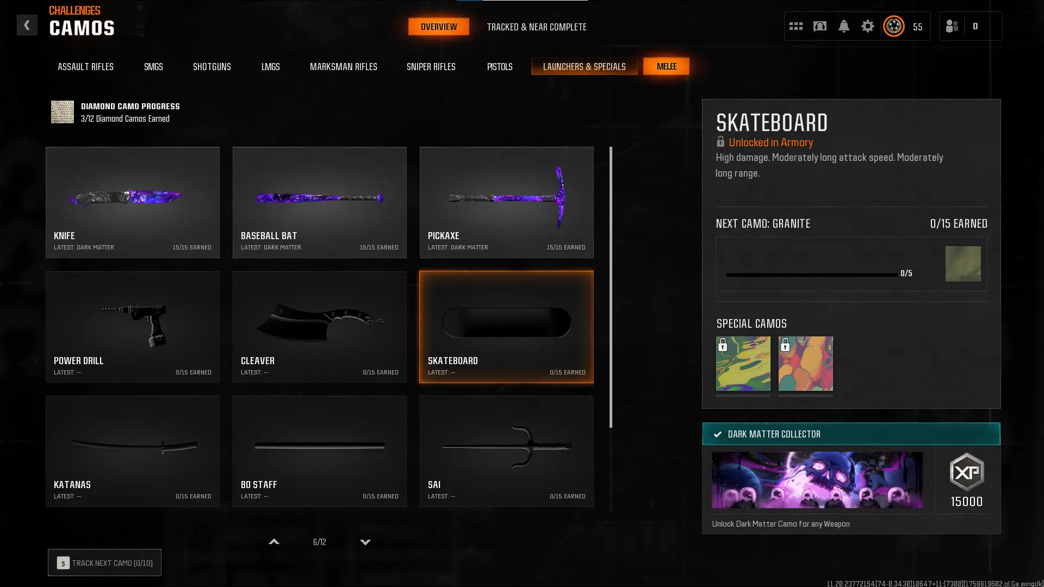Select the Cleaver weapon tile
Viewport: 1044px width, 587px height.
tap(319, 327)
